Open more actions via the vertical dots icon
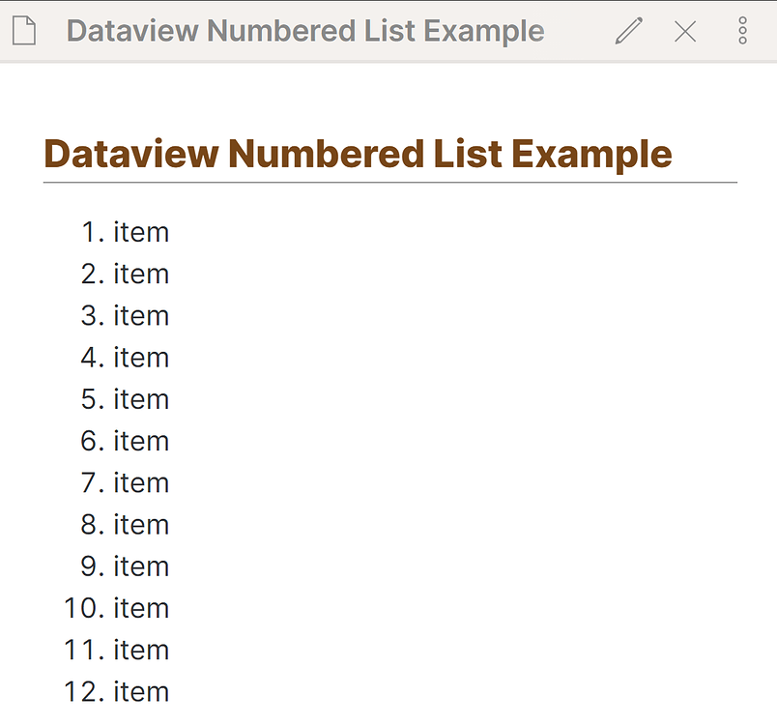 pos(741,31)
